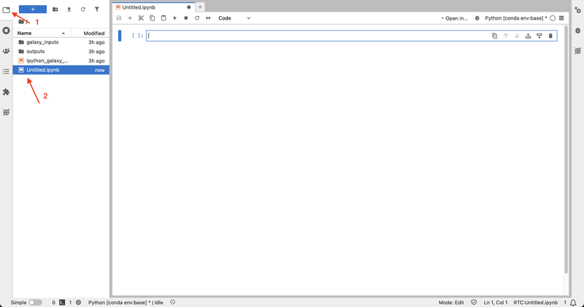Click the blue New Launcher plus button

tap(33, 9)
